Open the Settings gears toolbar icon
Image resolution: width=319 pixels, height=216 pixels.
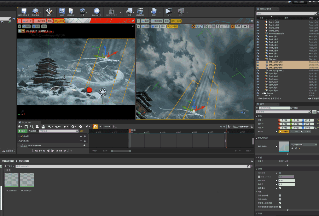pyautogui.click(x=82, y=11)
